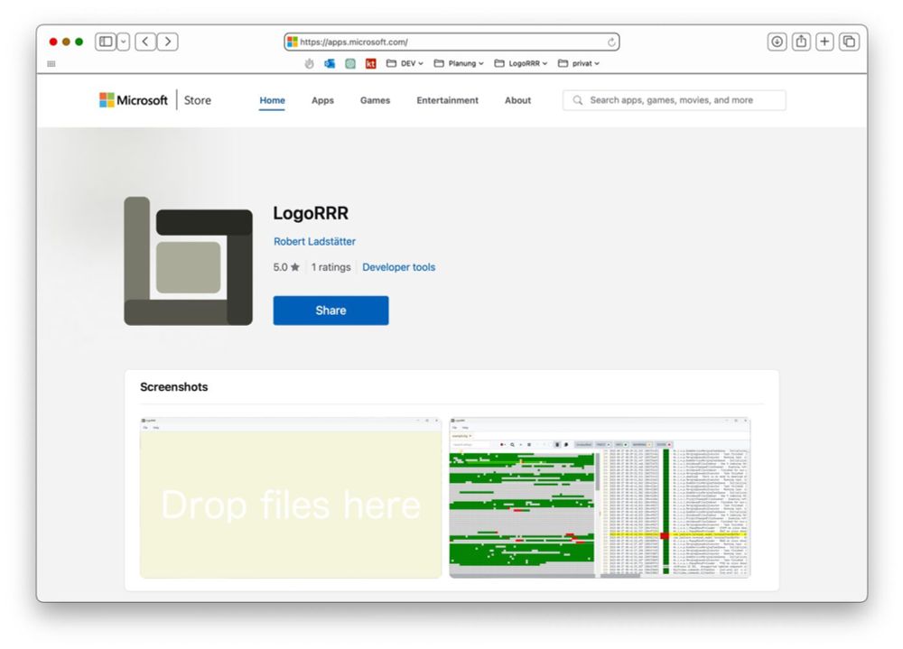Click the store search field
The height and width of the screenshot is (649, 903).
[x=675, y=100]
